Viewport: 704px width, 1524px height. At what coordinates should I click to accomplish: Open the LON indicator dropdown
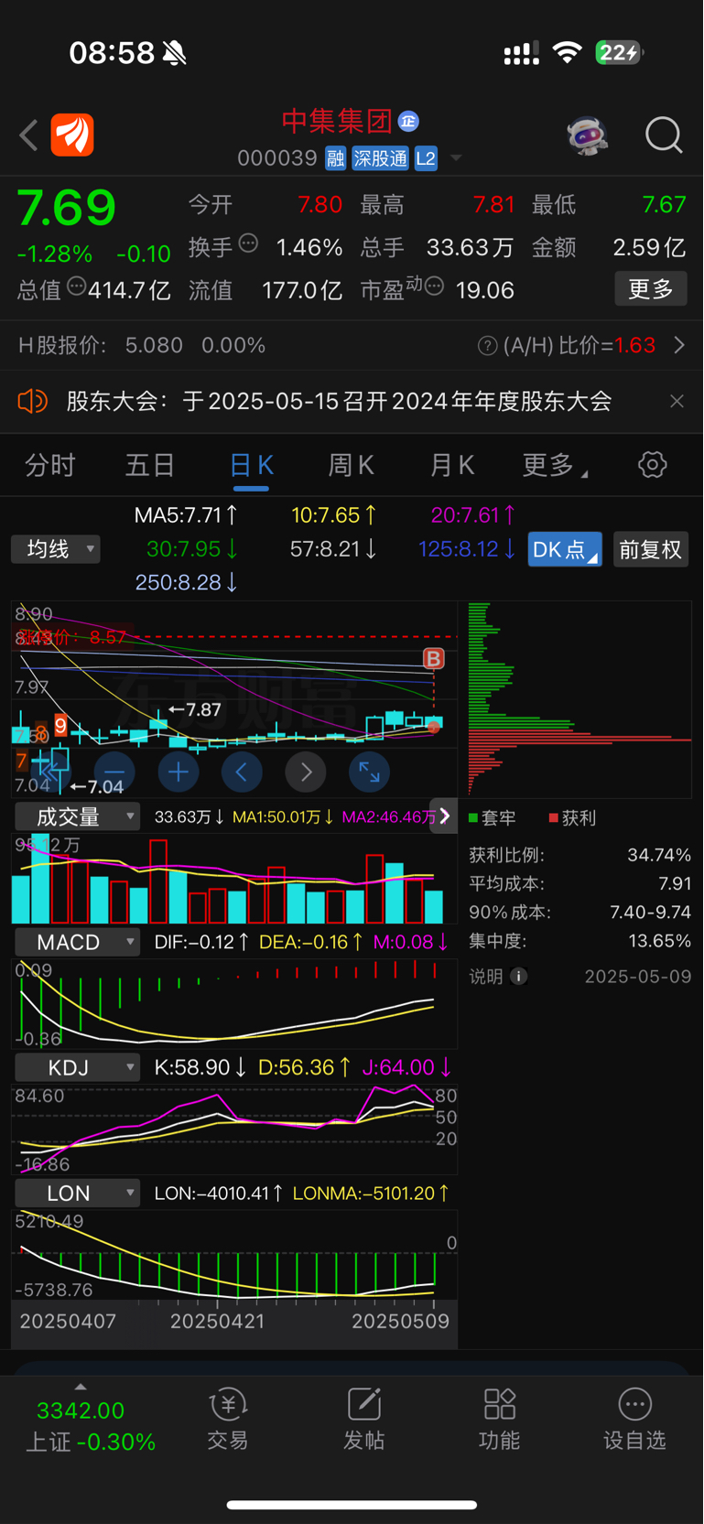click(78, 1193)
